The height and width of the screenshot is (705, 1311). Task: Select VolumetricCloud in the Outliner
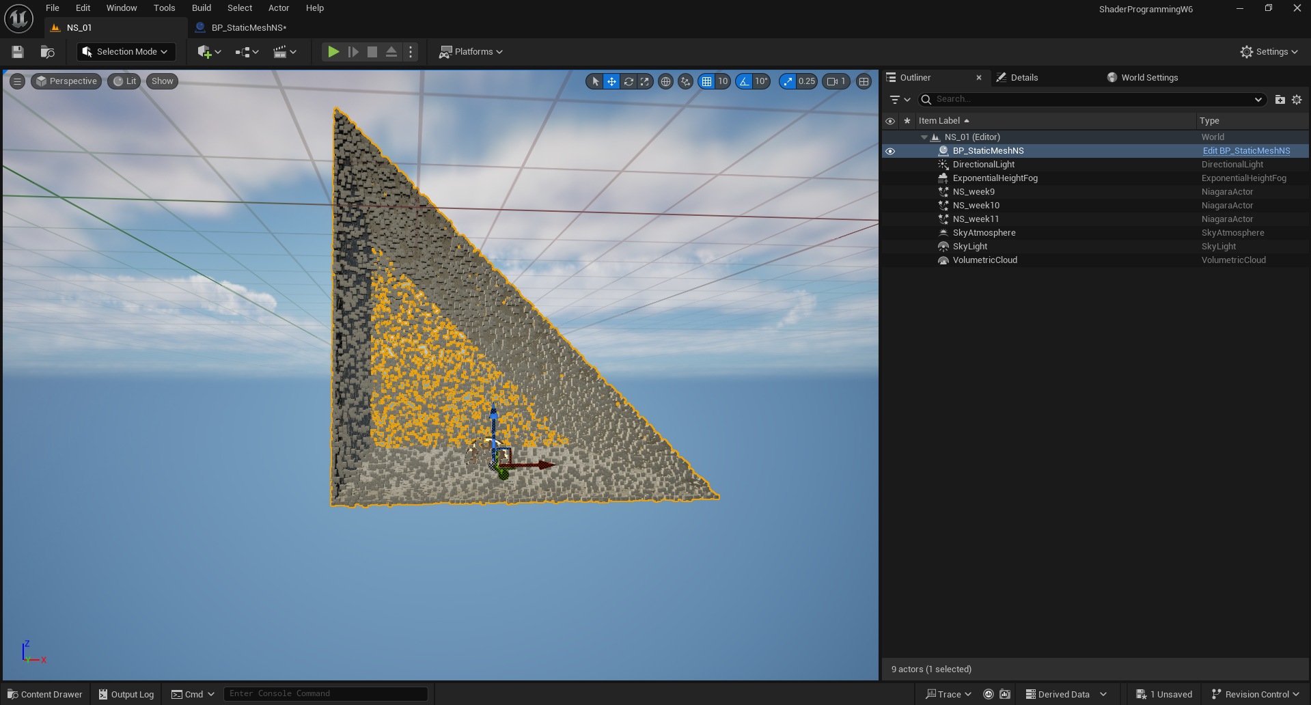click(x=1095, y=260)
